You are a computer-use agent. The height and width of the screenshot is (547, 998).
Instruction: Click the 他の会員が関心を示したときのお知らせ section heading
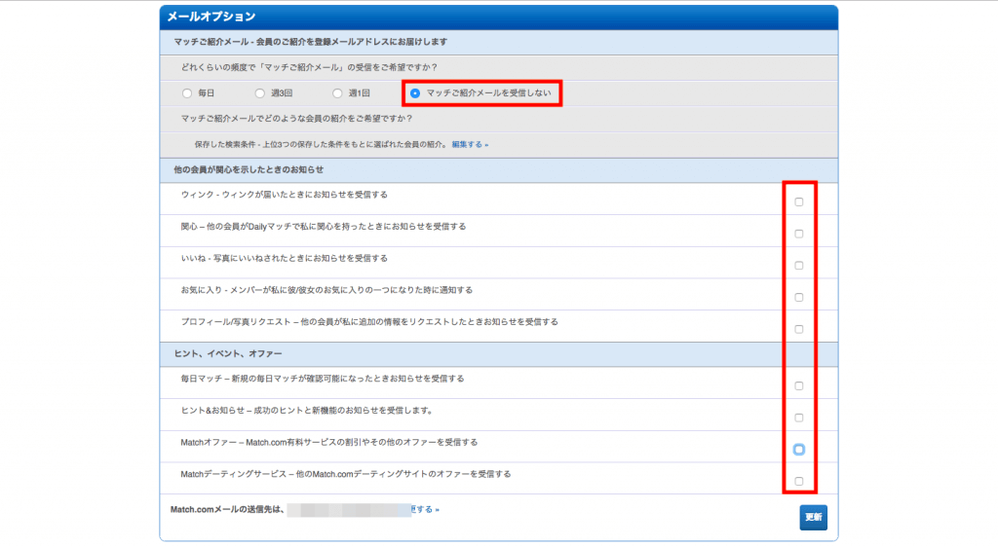[x=249, y=169]
